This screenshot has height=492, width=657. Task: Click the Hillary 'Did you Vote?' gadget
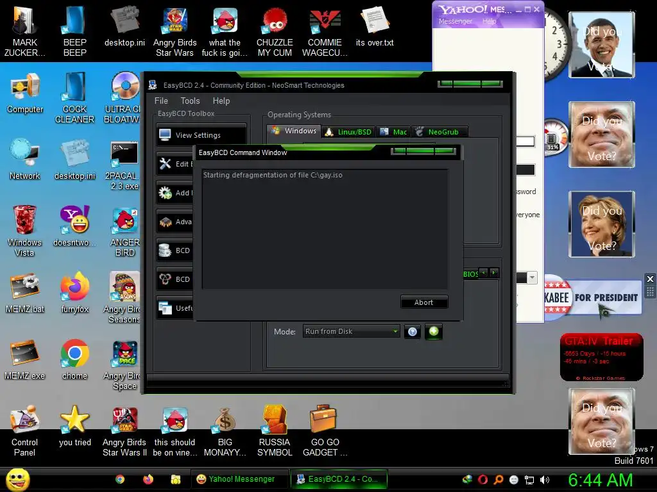(602, 224)
